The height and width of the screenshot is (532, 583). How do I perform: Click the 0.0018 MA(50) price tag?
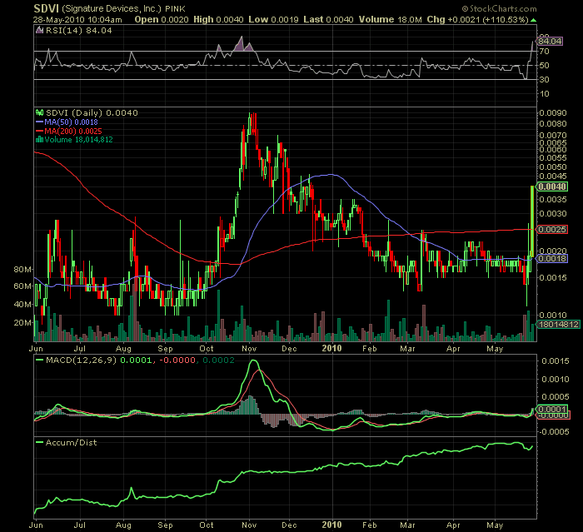552,258
